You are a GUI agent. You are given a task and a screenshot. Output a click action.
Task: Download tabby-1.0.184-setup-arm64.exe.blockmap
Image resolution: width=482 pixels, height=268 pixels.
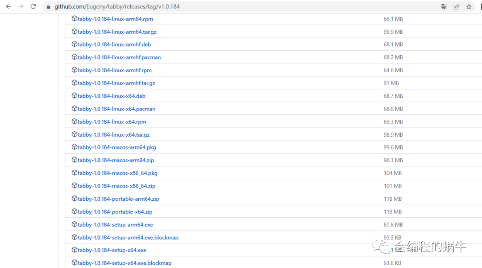pyautogui.click(x=128, y=238)
